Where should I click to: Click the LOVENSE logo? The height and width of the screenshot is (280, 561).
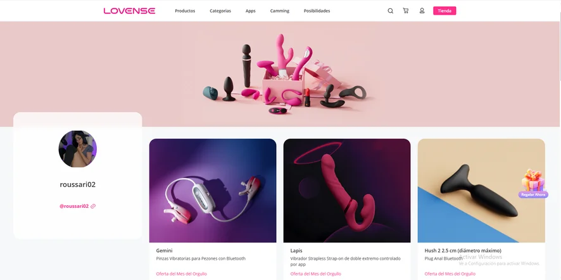(129, 11)
